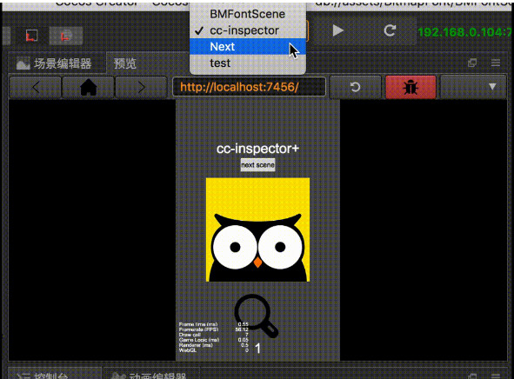
Task: Click the green 192.168.0.104 address link
Action: pyautogui.click(x=464, y=32)
